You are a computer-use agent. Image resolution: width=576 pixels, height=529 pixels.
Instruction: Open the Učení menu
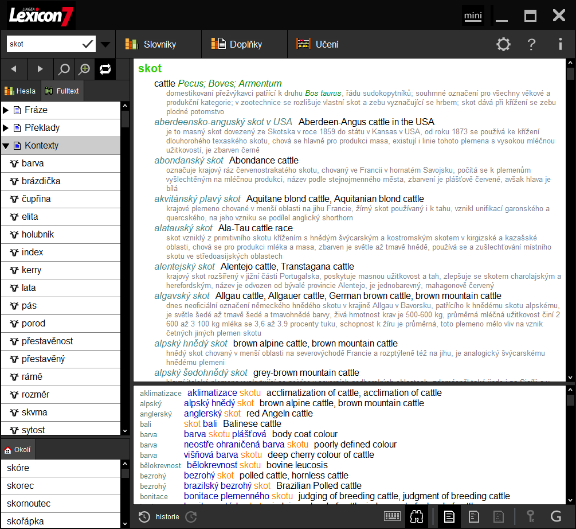[317, 44]
